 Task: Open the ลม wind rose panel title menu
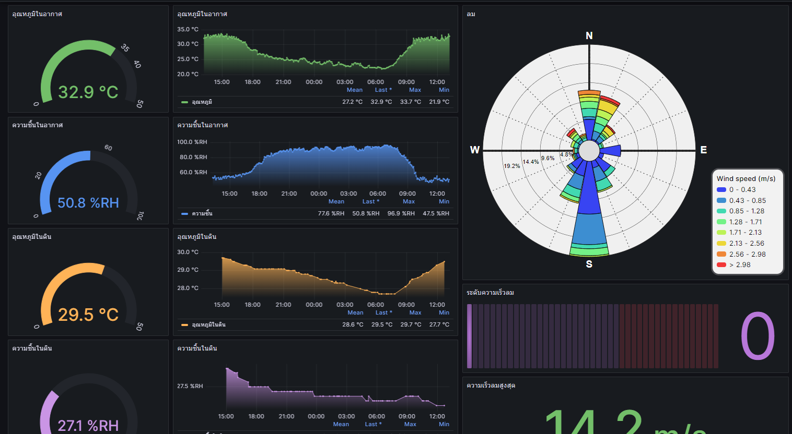click(471, 14)
